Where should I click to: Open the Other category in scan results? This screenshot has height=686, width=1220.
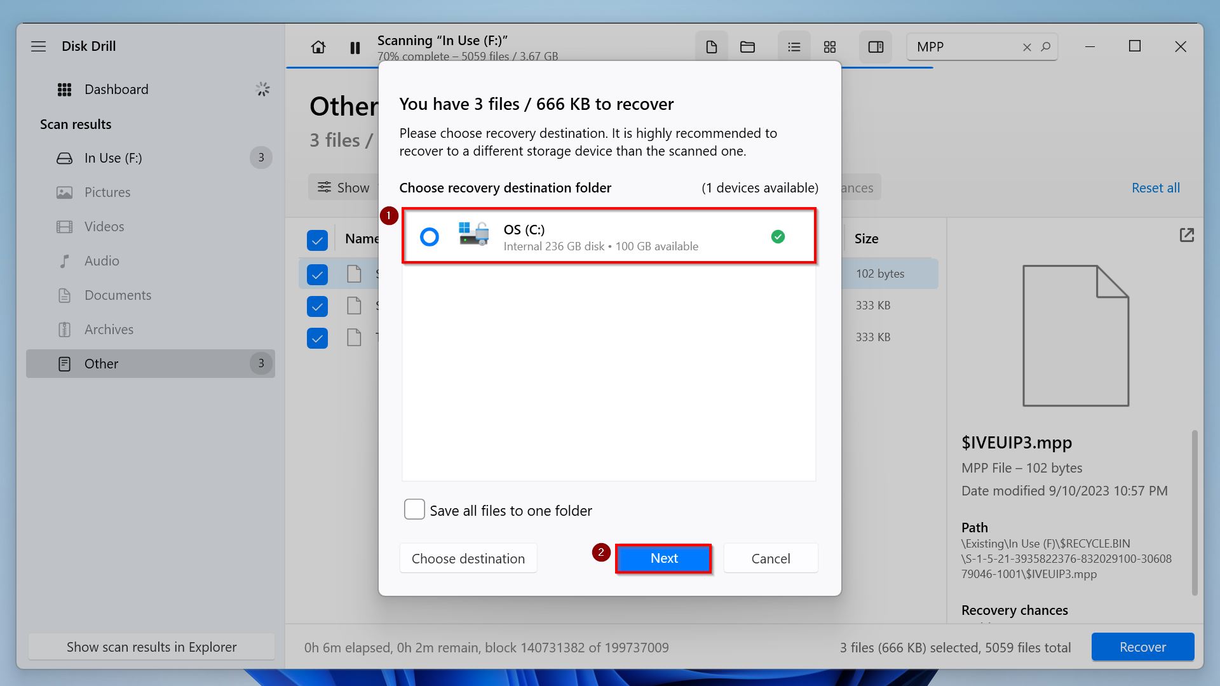pos(151,363)
